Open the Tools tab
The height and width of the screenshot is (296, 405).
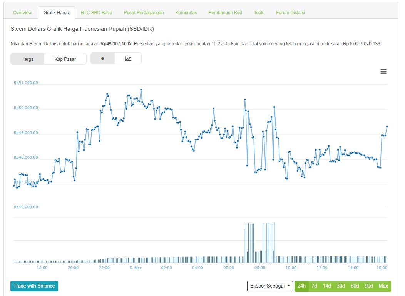(259, 13)
